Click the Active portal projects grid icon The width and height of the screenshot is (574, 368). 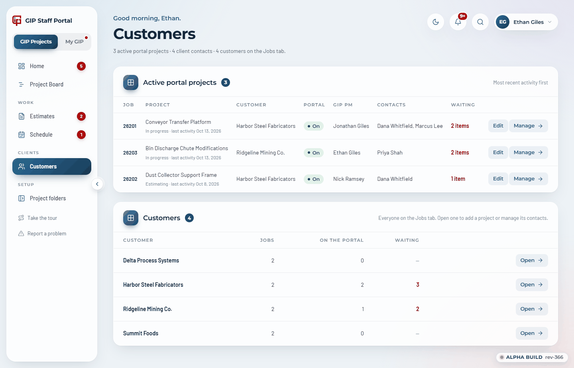click(131, 82)
